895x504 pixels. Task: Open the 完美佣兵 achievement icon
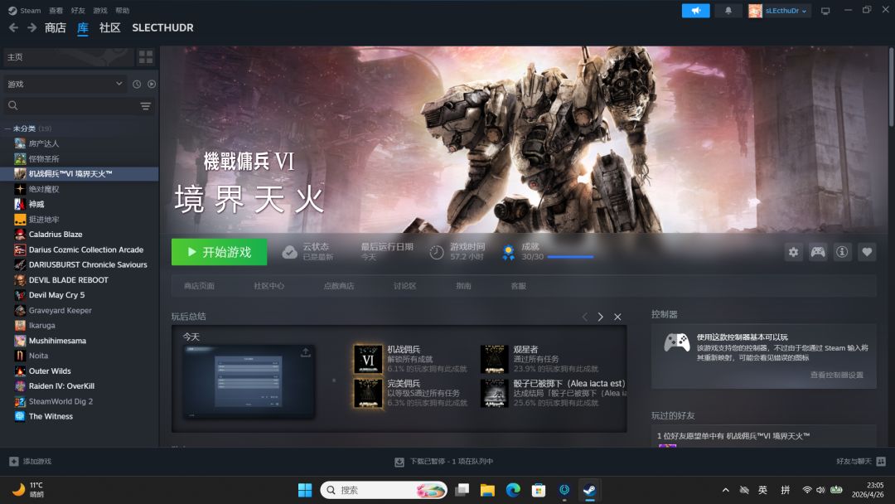(x=368, y=393)
